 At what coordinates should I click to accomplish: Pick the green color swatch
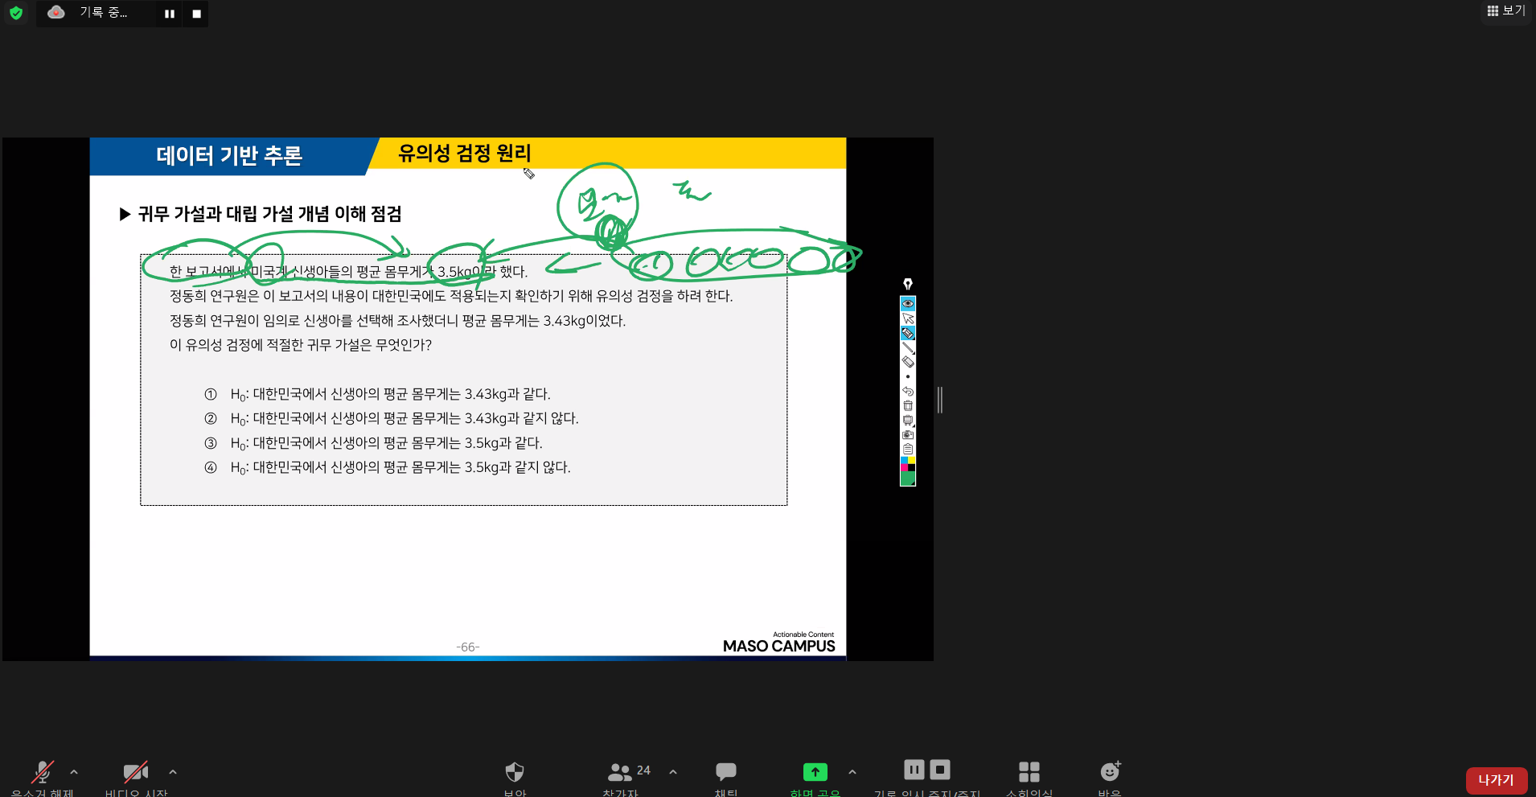click(x=907, y=479)
